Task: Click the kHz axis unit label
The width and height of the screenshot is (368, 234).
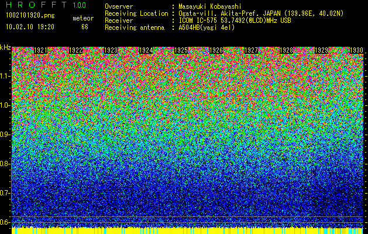Action: click(x=5, y=47)
